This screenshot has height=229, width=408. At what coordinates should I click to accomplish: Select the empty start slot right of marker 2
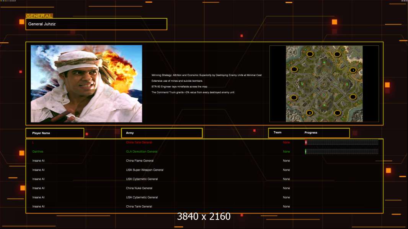[337, 113]
